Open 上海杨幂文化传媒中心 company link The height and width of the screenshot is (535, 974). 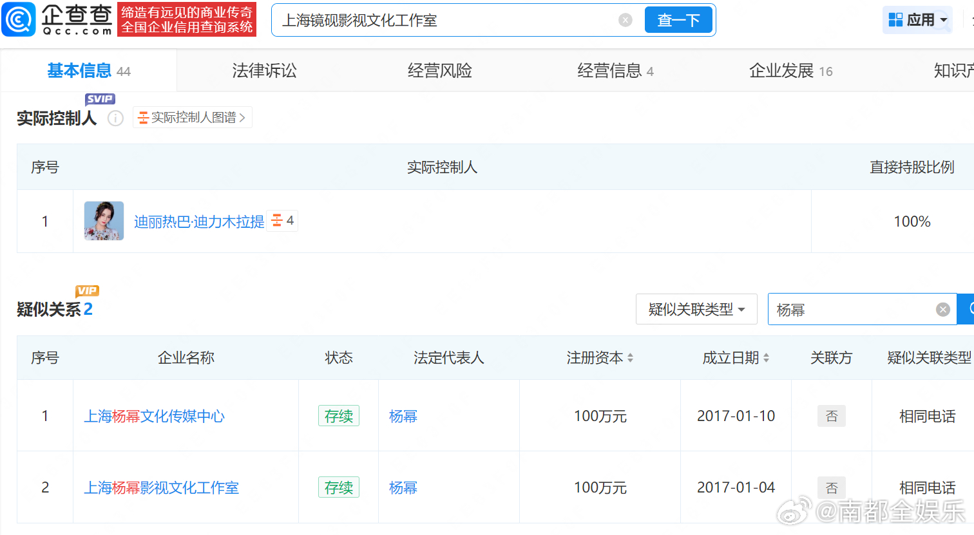click(155, 417)
